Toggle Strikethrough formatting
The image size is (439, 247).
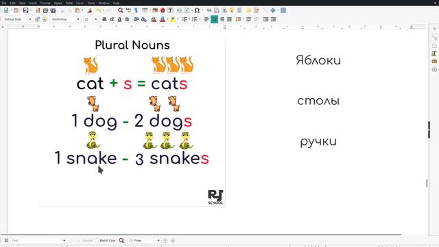pos(127,19)
